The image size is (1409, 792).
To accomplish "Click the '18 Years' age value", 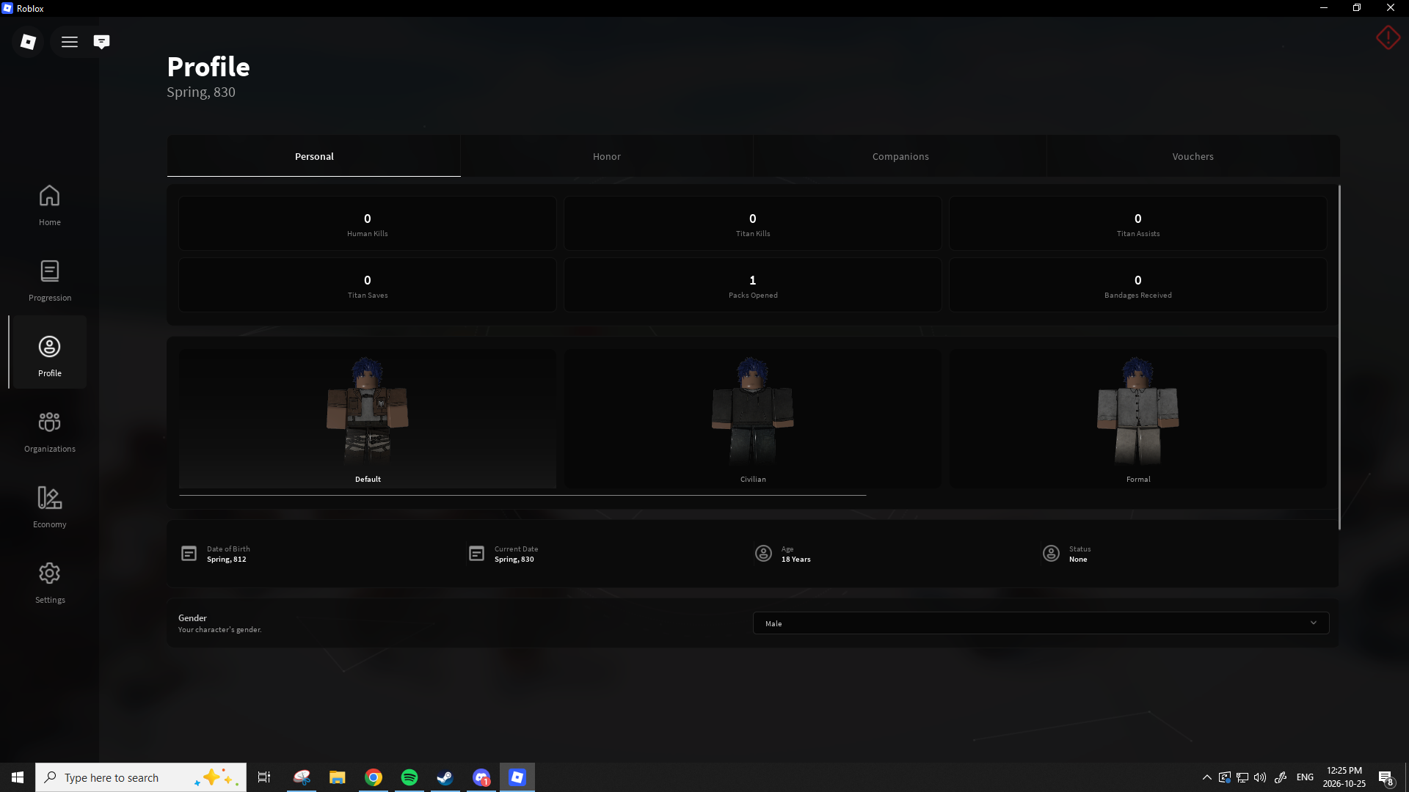I will 795,560.
